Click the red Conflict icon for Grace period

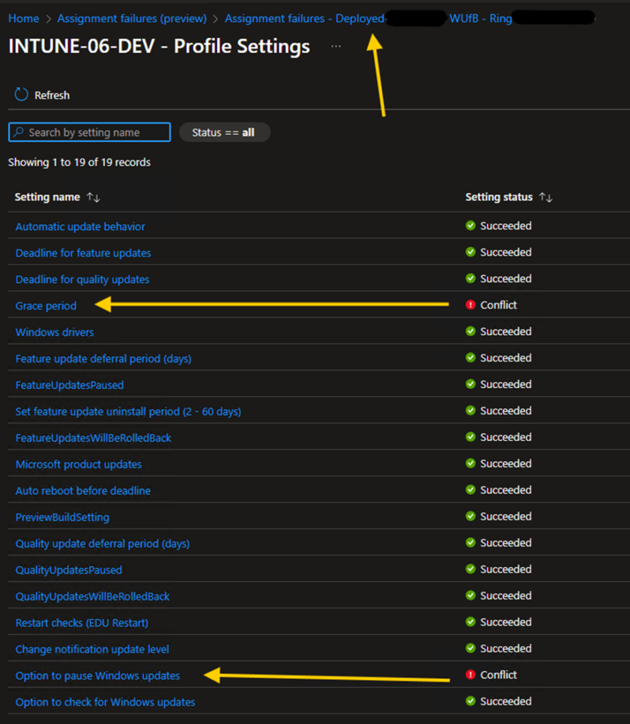pyautogui.click(x=470, y=305)
